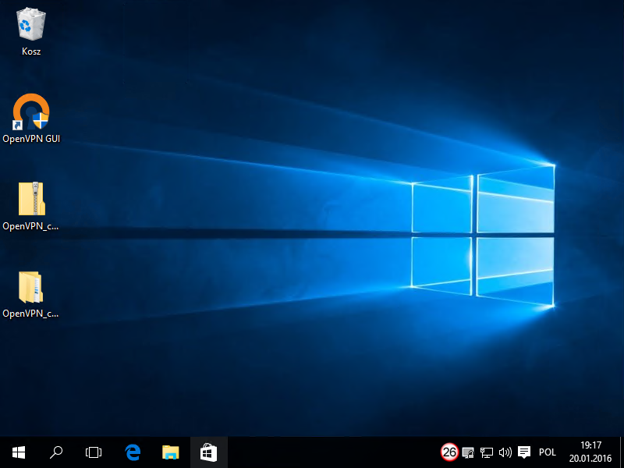Select the OpenVPN GUI desktop shortcut
Image resolution: width=624 pixels, height=468 pixels.
(31, 112)
